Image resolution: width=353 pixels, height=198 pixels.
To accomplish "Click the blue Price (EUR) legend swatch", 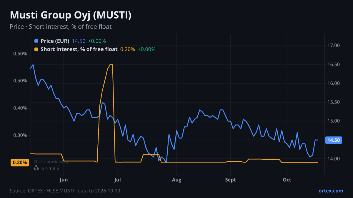I will point(36,41).
